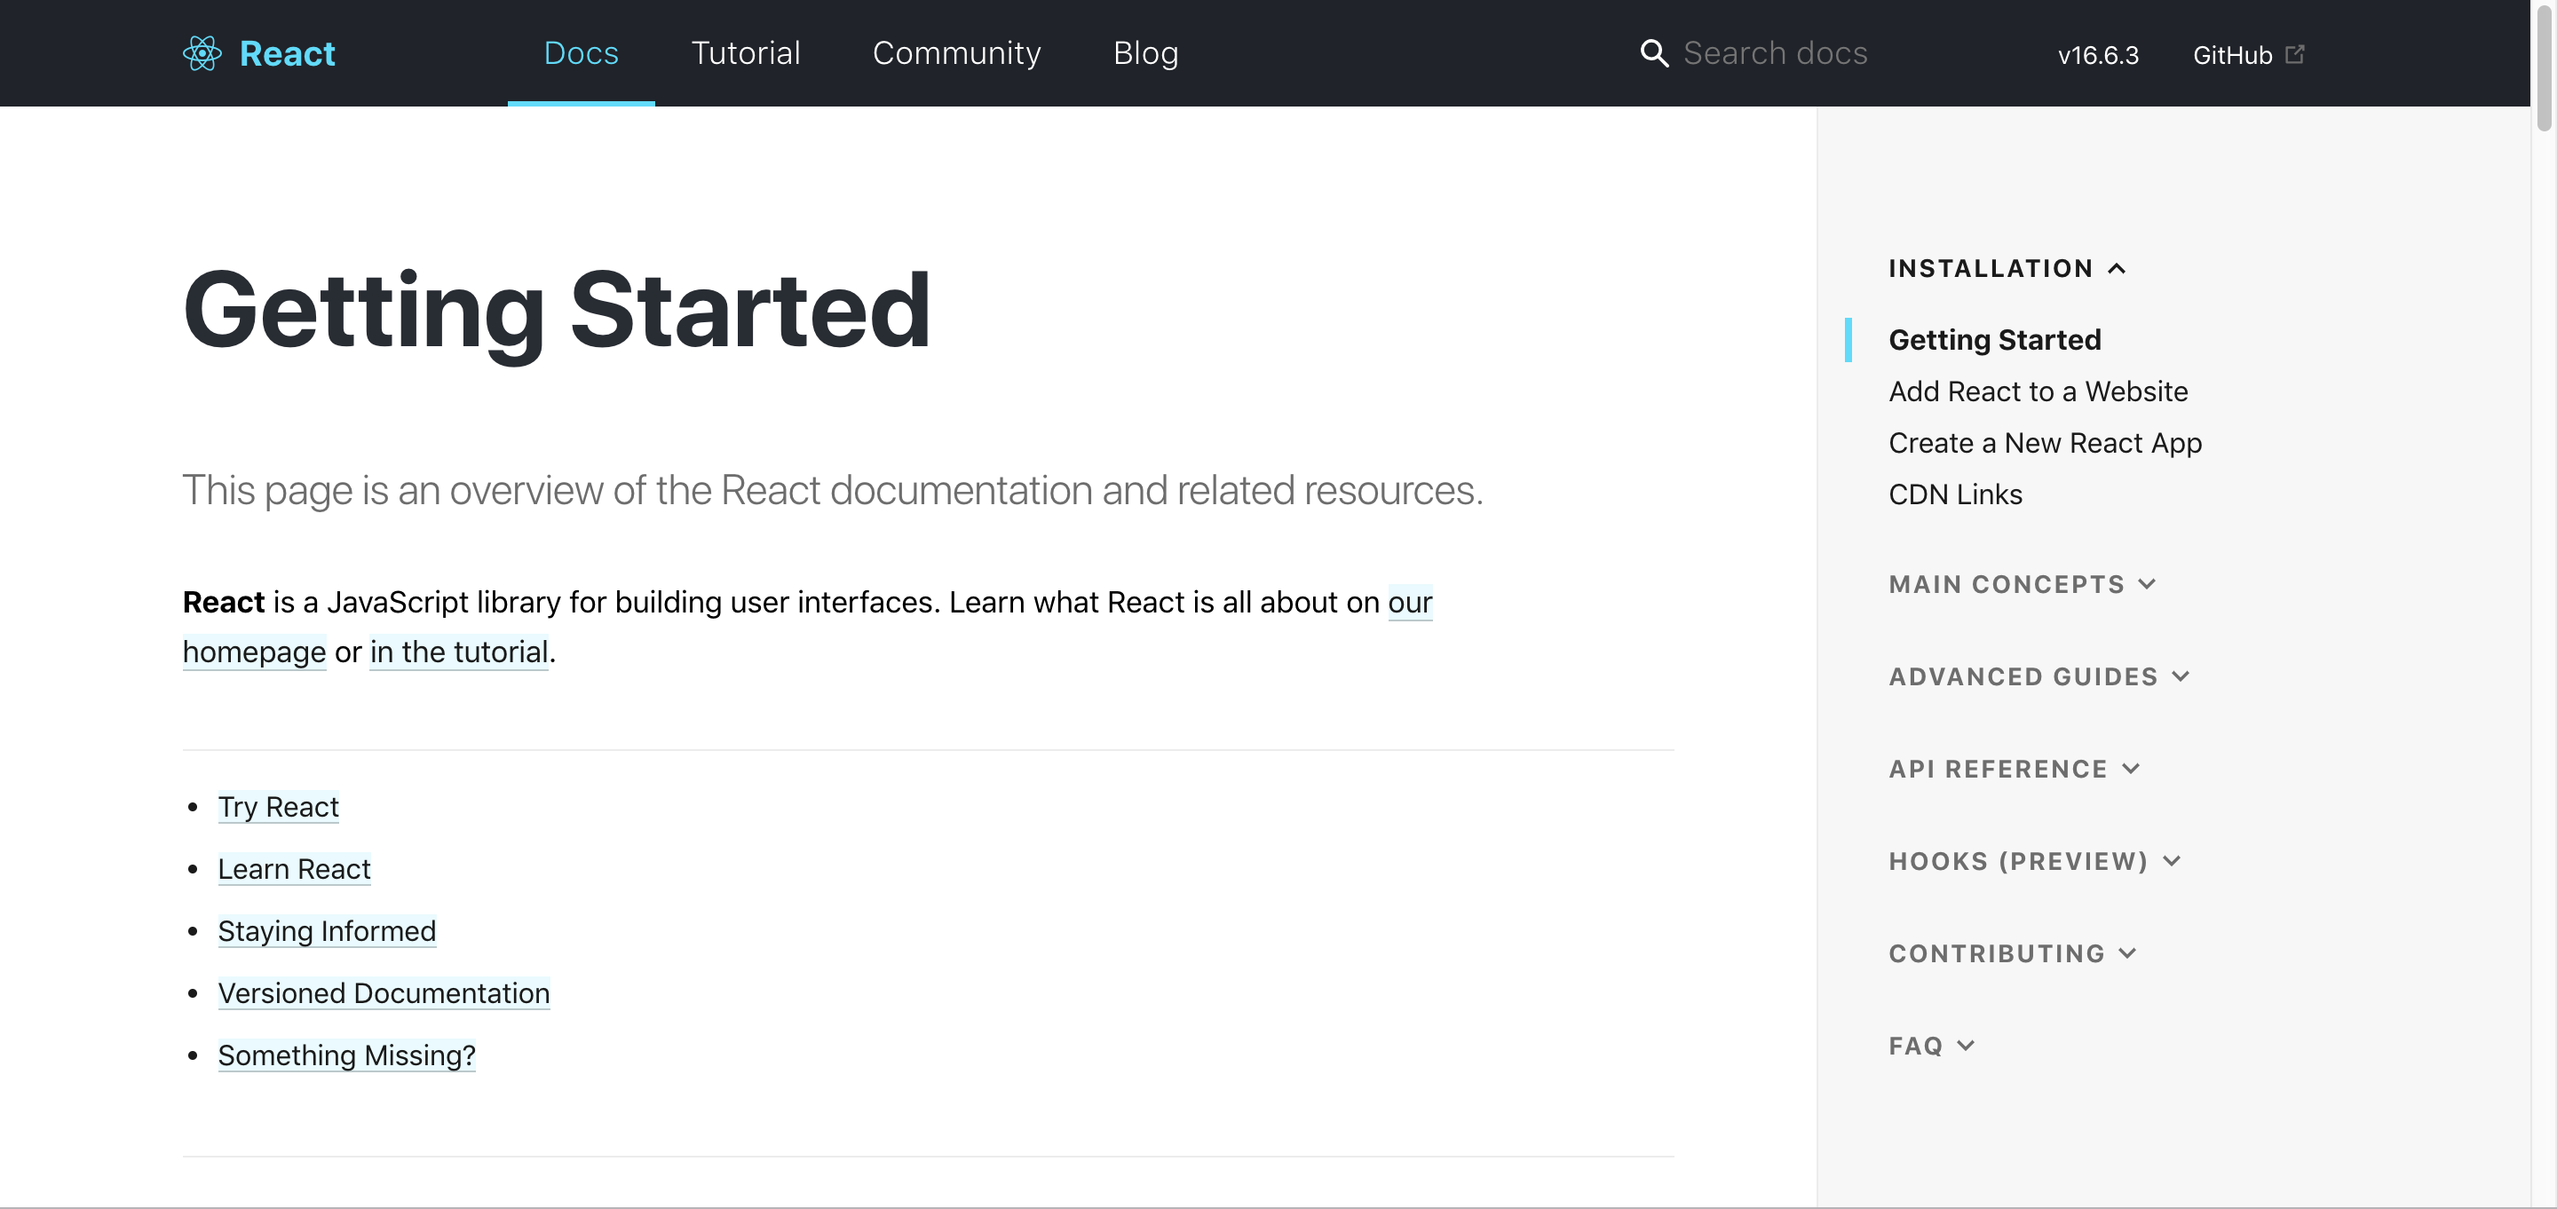2557x1209 pixels.
Task: Switch to the Community nav tab
Action: click(956, 53)
